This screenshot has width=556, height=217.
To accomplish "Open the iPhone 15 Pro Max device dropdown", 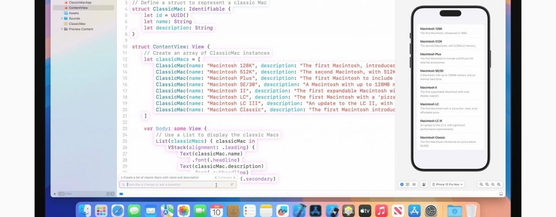I will tap(447, 184).
